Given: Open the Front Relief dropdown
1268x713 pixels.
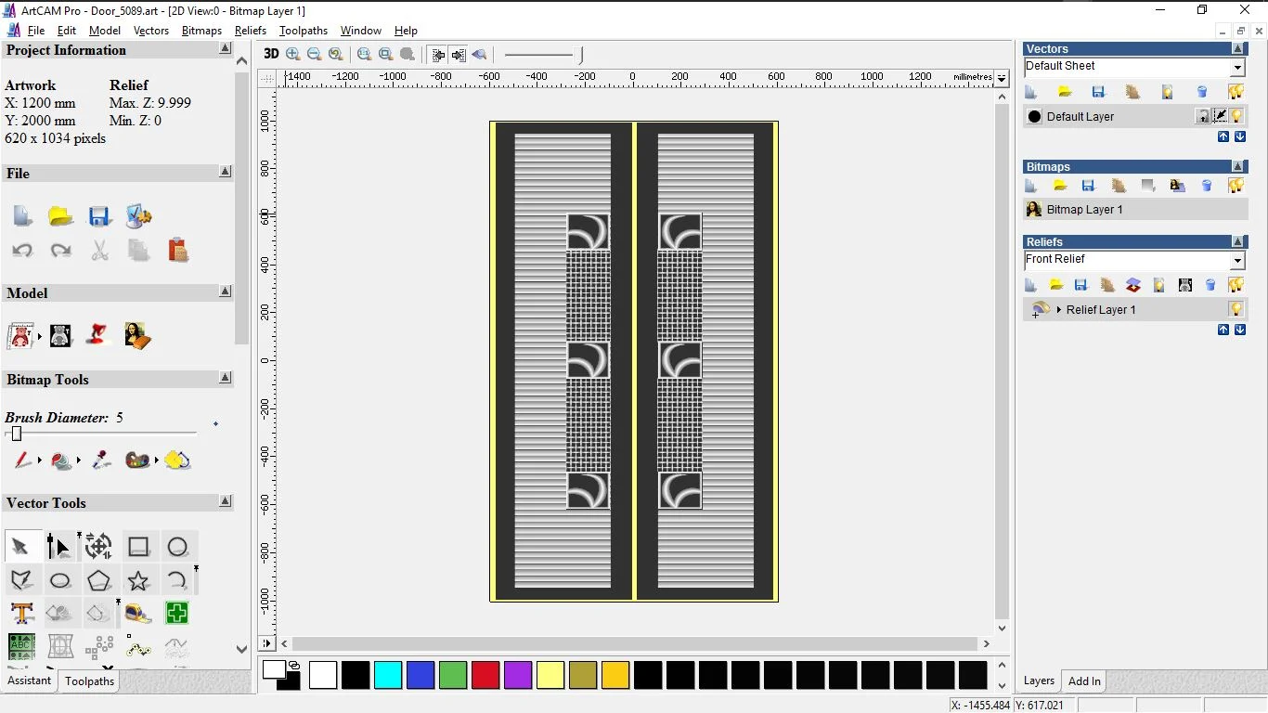Looking at the screenshot, I should click(1237, 261).
